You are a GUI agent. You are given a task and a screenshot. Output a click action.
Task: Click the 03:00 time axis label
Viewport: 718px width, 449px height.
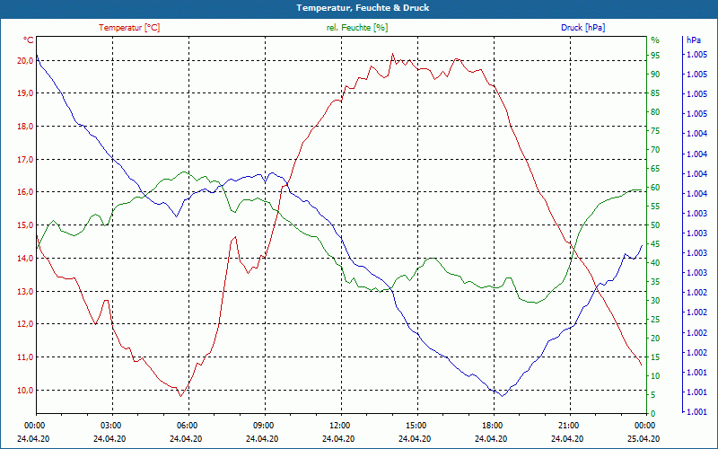pyautogui.click(x=110, y=425)
